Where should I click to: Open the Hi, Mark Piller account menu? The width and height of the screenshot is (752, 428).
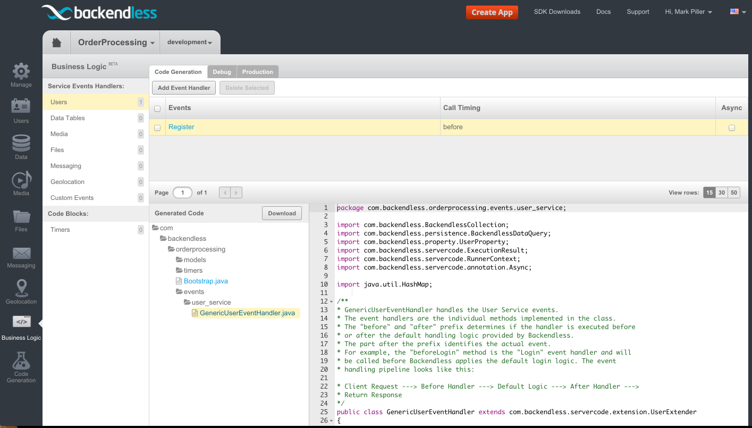[x=688, y=12]
